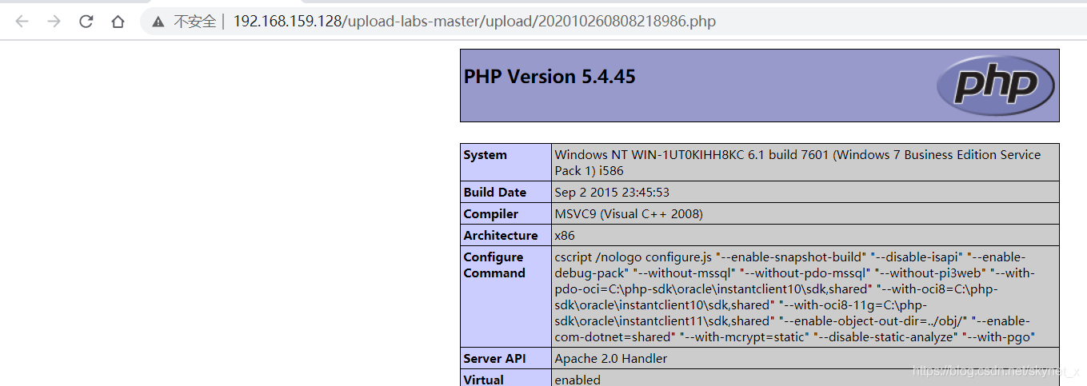1087x386 pixels.
Task: Click the 不安全 security label
Action: (195, 22)
